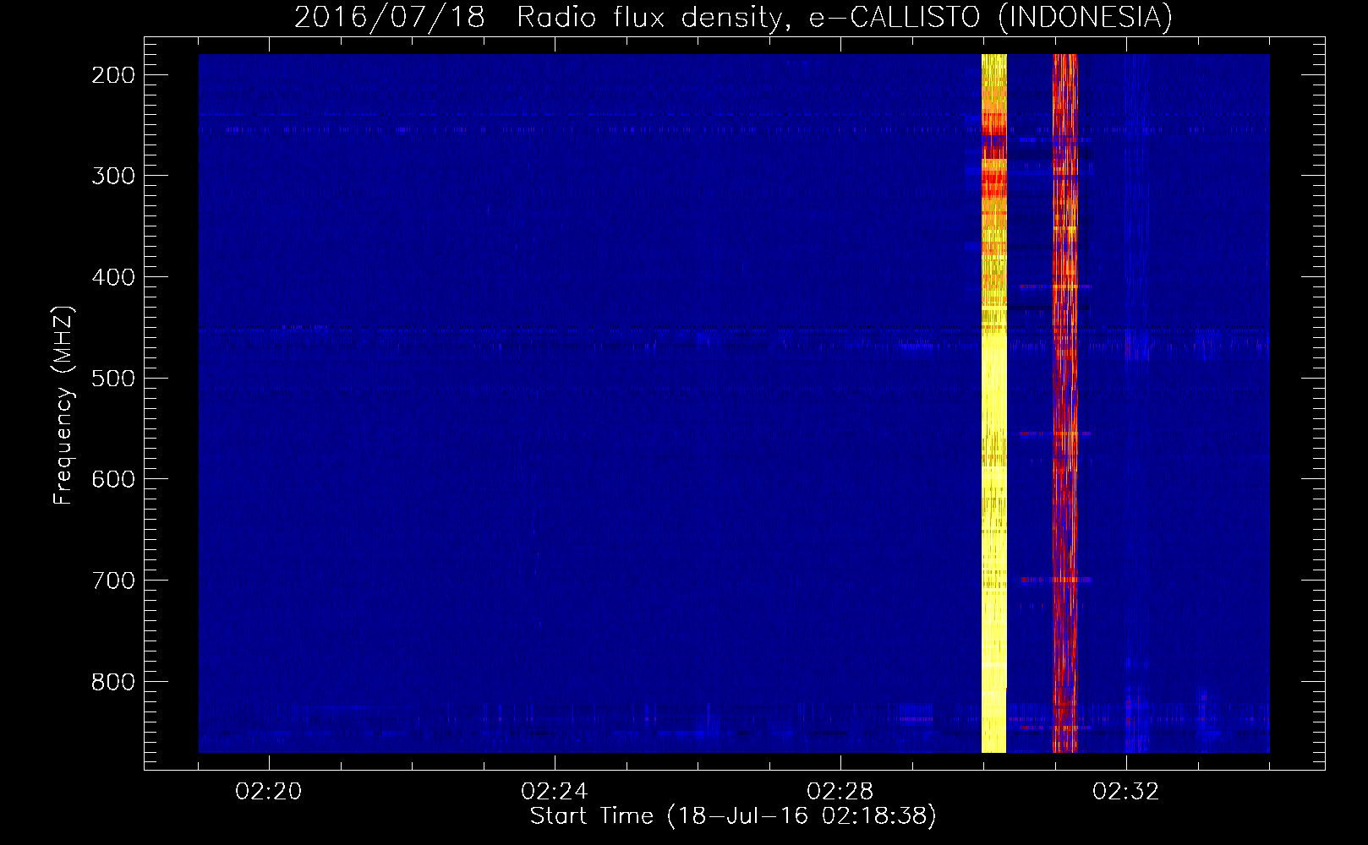Click the bright yellow burst column
The height and width of the screenshot is (845, 1368).
point(993,403)
